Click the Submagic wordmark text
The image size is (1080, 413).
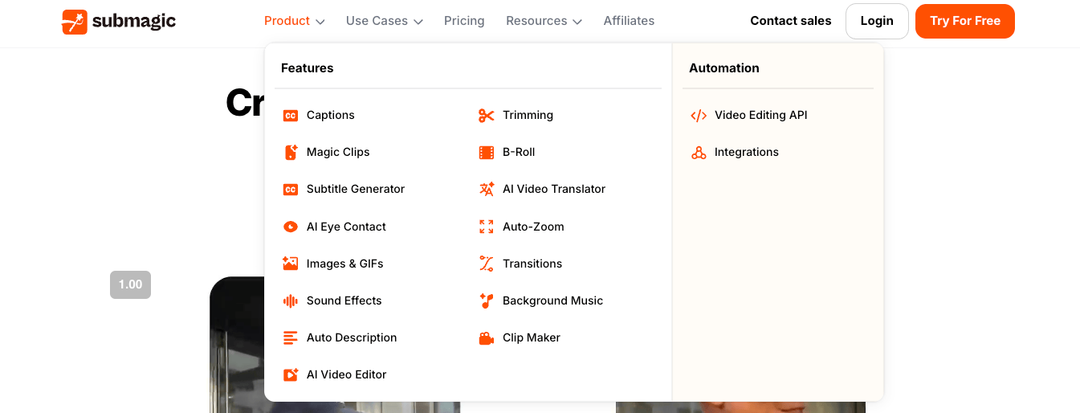coord(133,22)
